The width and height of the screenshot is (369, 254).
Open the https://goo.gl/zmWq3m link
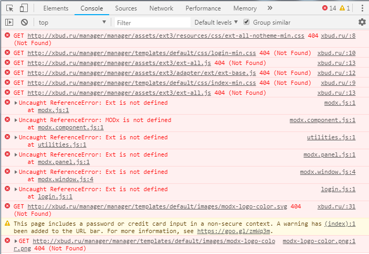coord(234,231)
